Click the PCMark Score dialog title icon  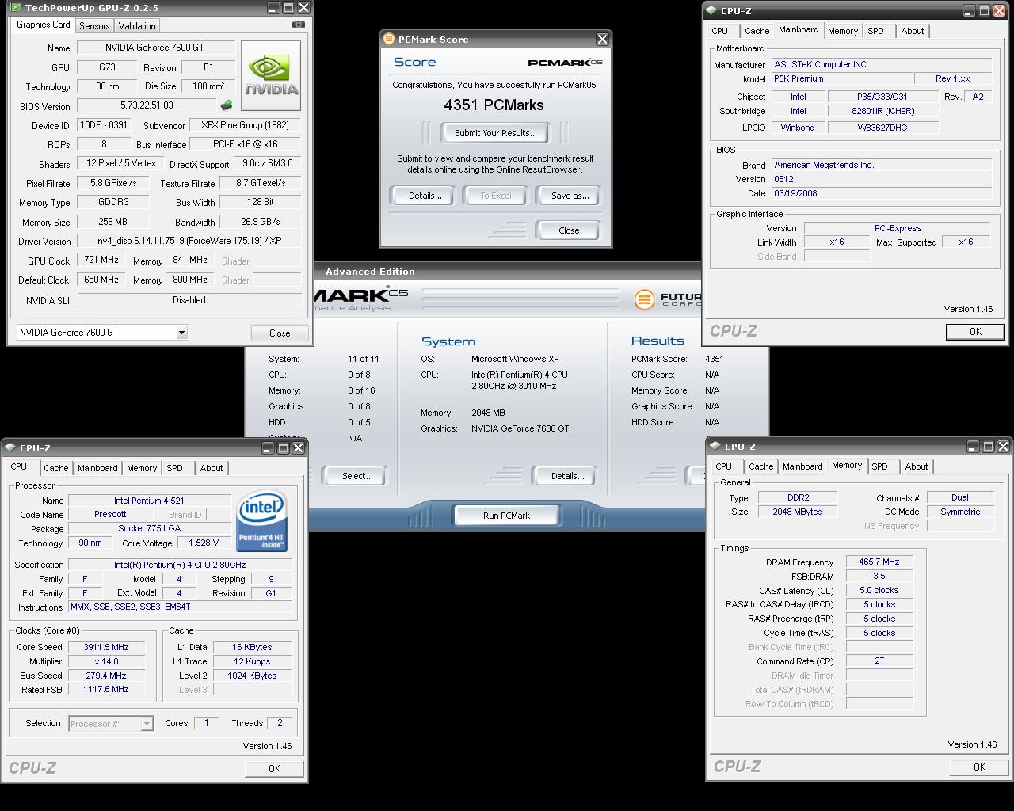[x=388, y=39]
